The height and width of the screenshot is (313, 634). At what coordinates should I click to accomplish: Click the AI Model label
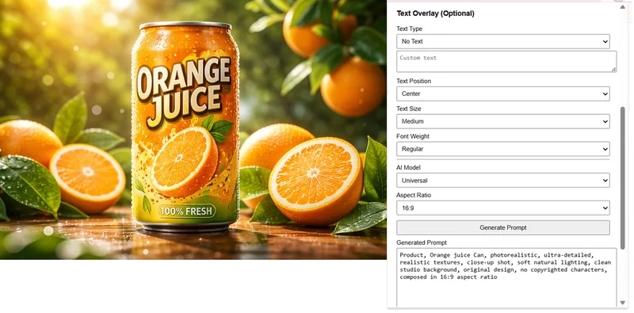pos(408,167)
